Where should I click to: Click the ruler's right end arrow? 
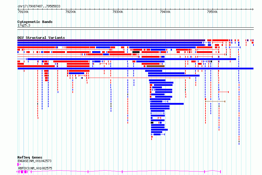253,9
